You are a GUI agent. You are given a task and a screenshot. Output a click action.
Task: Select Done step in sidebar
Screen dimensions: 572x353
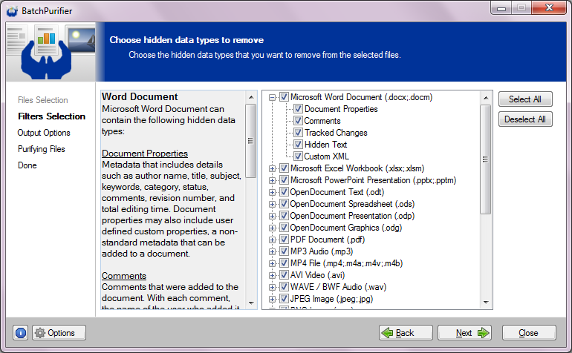(27, 165)
